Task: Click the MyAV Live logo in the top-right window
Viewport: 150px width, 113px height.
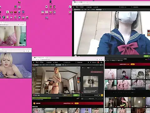Action: coord(80,7)
